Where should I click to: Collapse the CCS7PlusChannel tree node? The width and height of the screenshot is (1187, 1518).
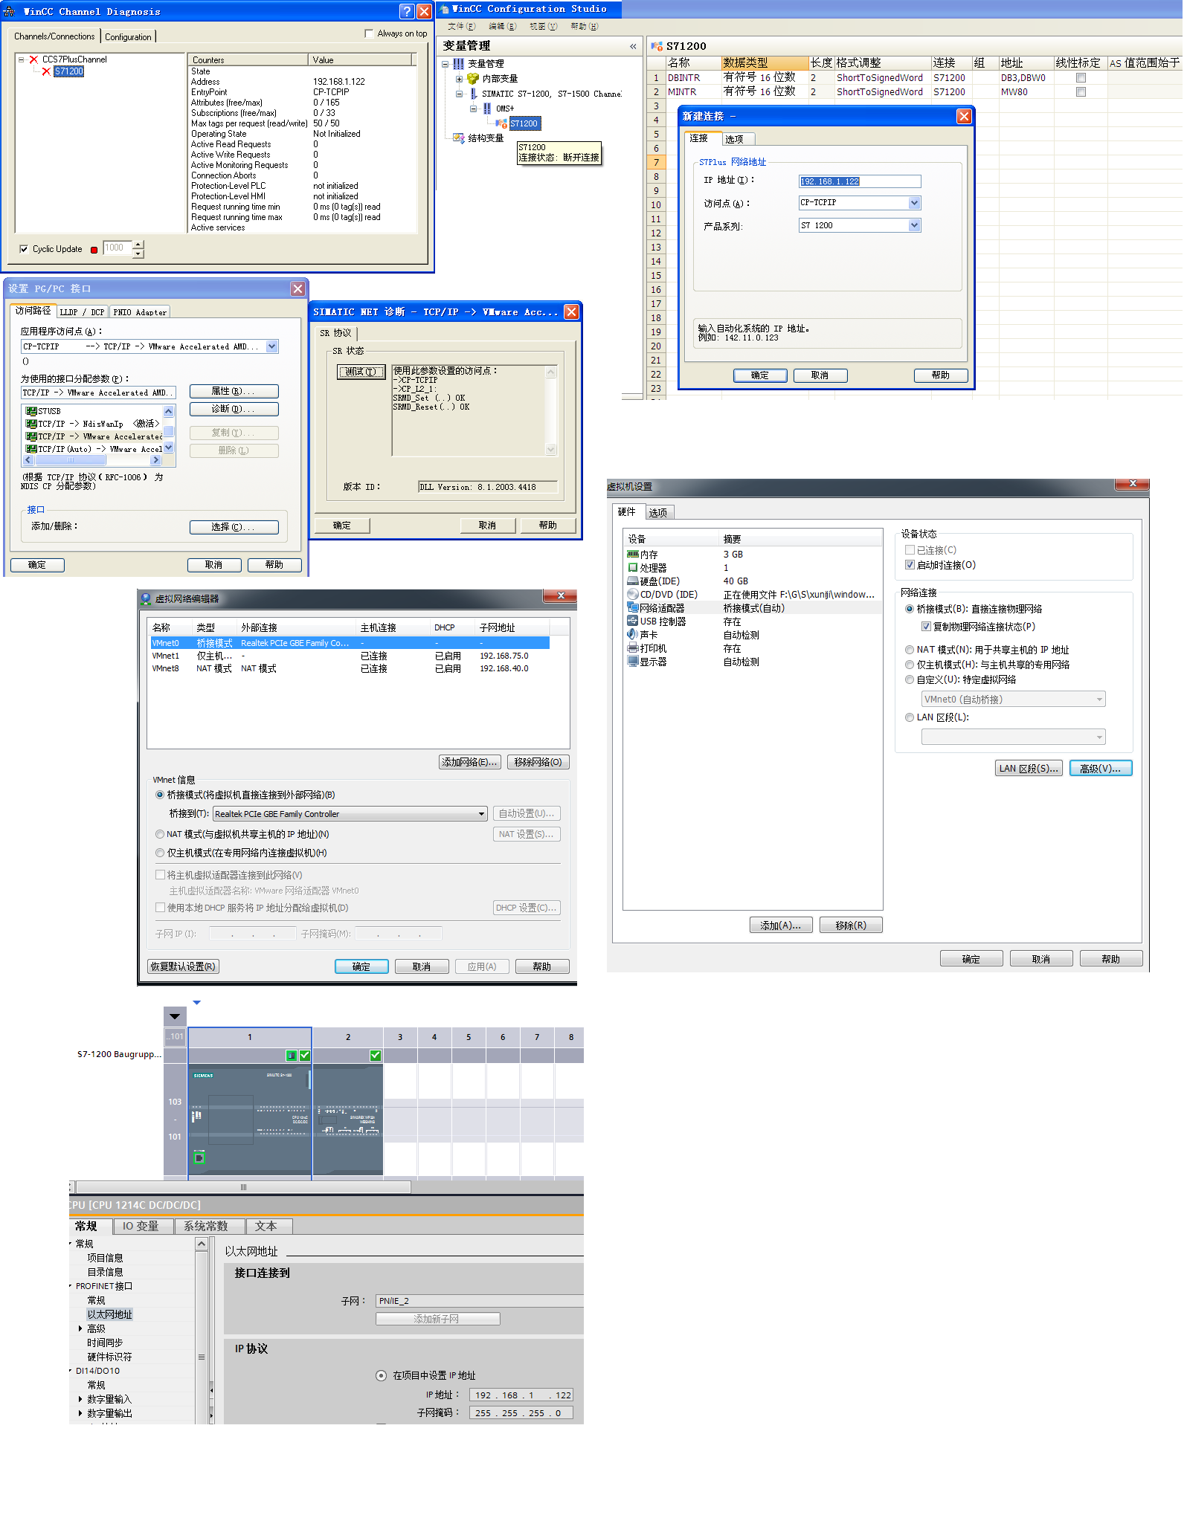(21, 59)
